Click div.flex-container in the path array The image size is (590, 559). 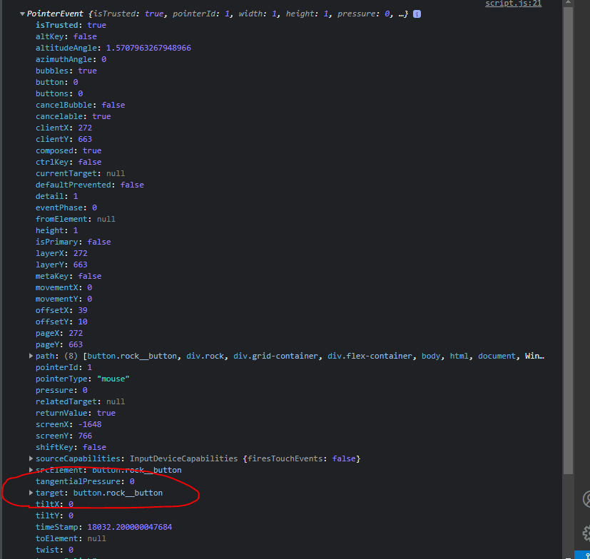(370, 356)
